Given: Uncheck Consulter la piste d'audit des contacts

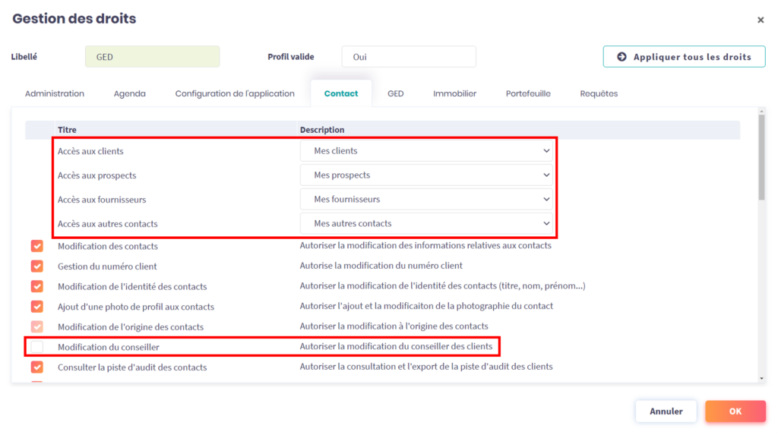Looking at the screenshot, I should pos(37,367).
